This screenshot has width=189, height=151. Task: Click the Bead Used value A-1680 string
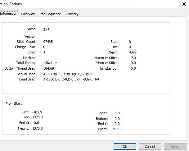point(71,79)
